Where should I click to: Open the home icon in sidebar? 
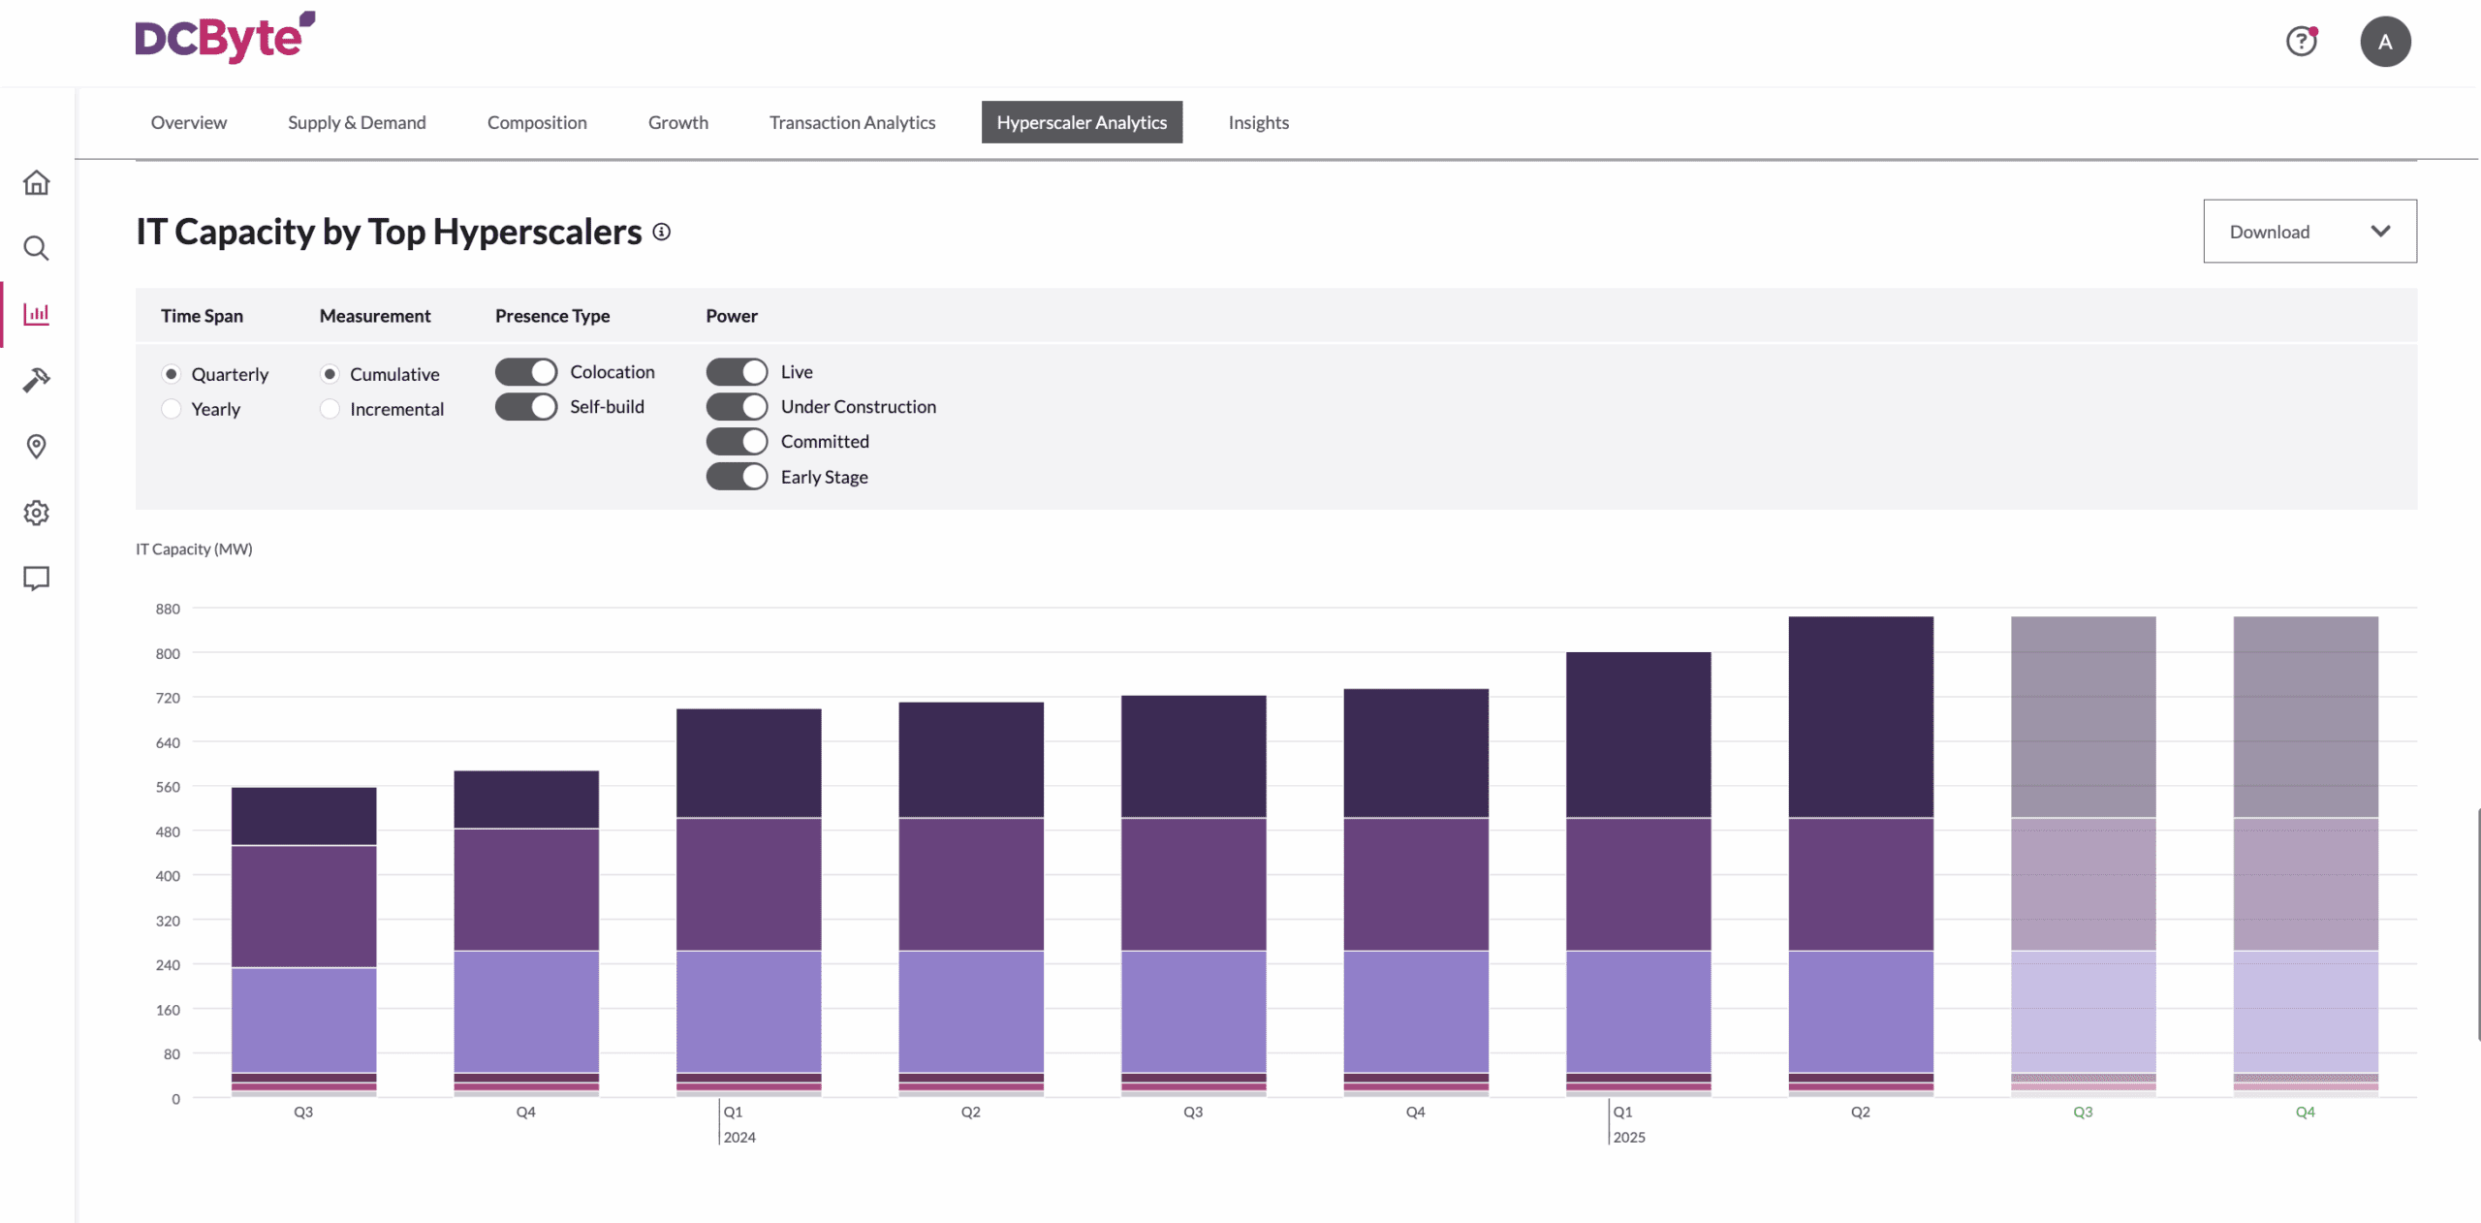click(36, 182)
